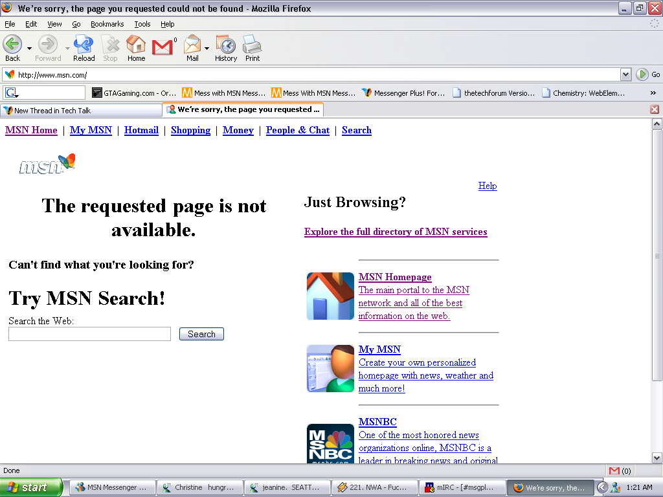Click the Search button on the page
This screenshot has height=497, width=663.
tap(201, 334)
